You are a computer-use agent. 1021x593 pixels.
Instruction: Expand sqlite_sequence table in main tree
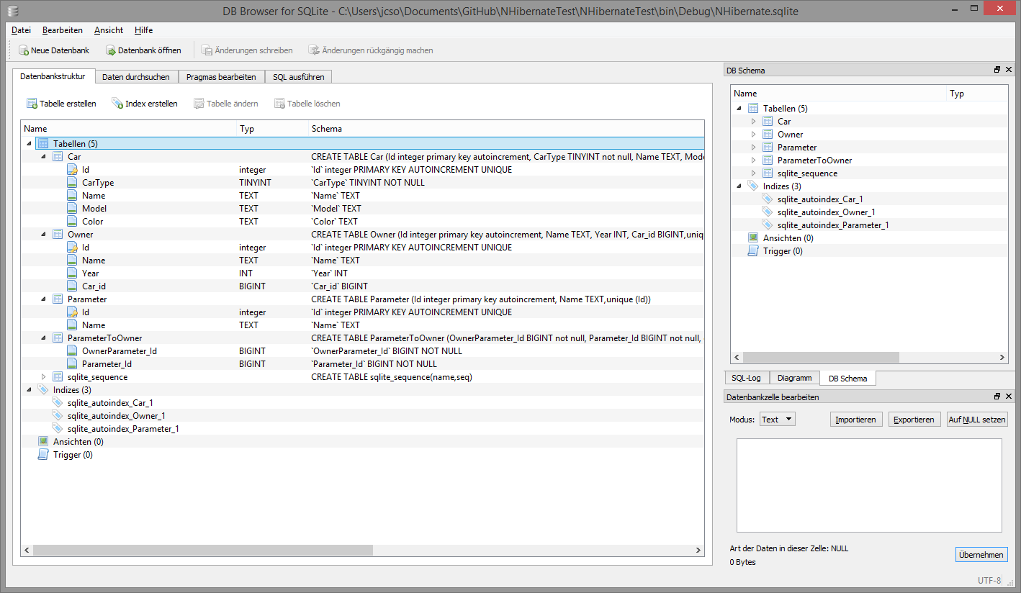click(43, 377)
